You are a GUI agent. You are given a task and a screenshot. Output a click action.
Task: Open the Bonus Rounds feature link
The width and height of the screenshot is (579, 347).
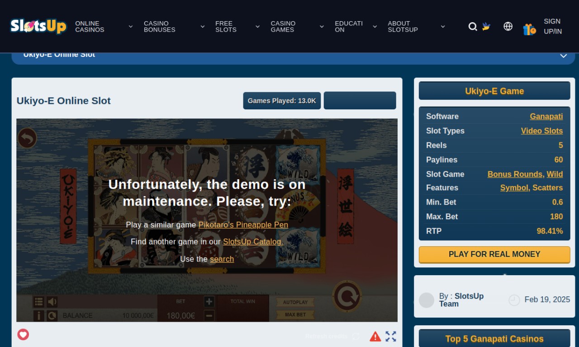(515, 174)
